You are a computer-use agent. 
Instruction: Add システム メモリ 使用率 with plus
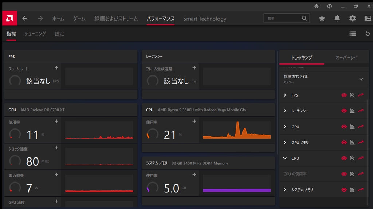click(194, 175)
